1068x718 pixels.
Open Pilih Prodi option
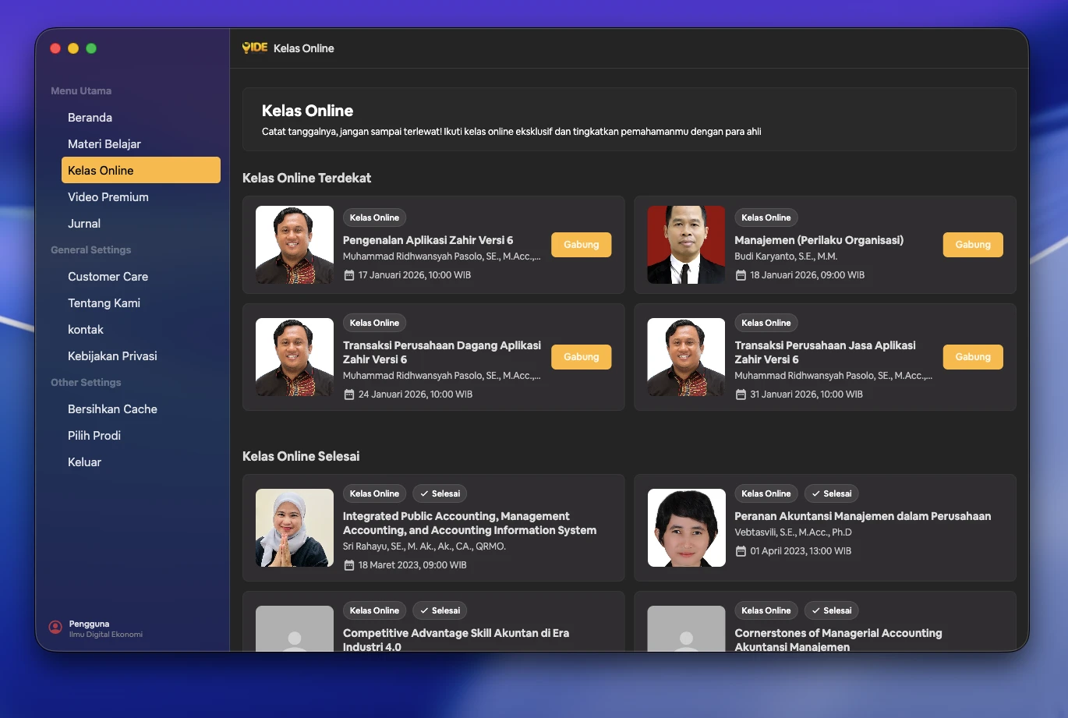pyautogui.click(x=94, y=436)
